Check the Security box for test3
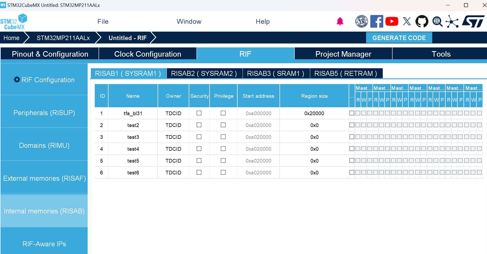The image size is (487, 254). pyautogui.click(x=199, y=137)
